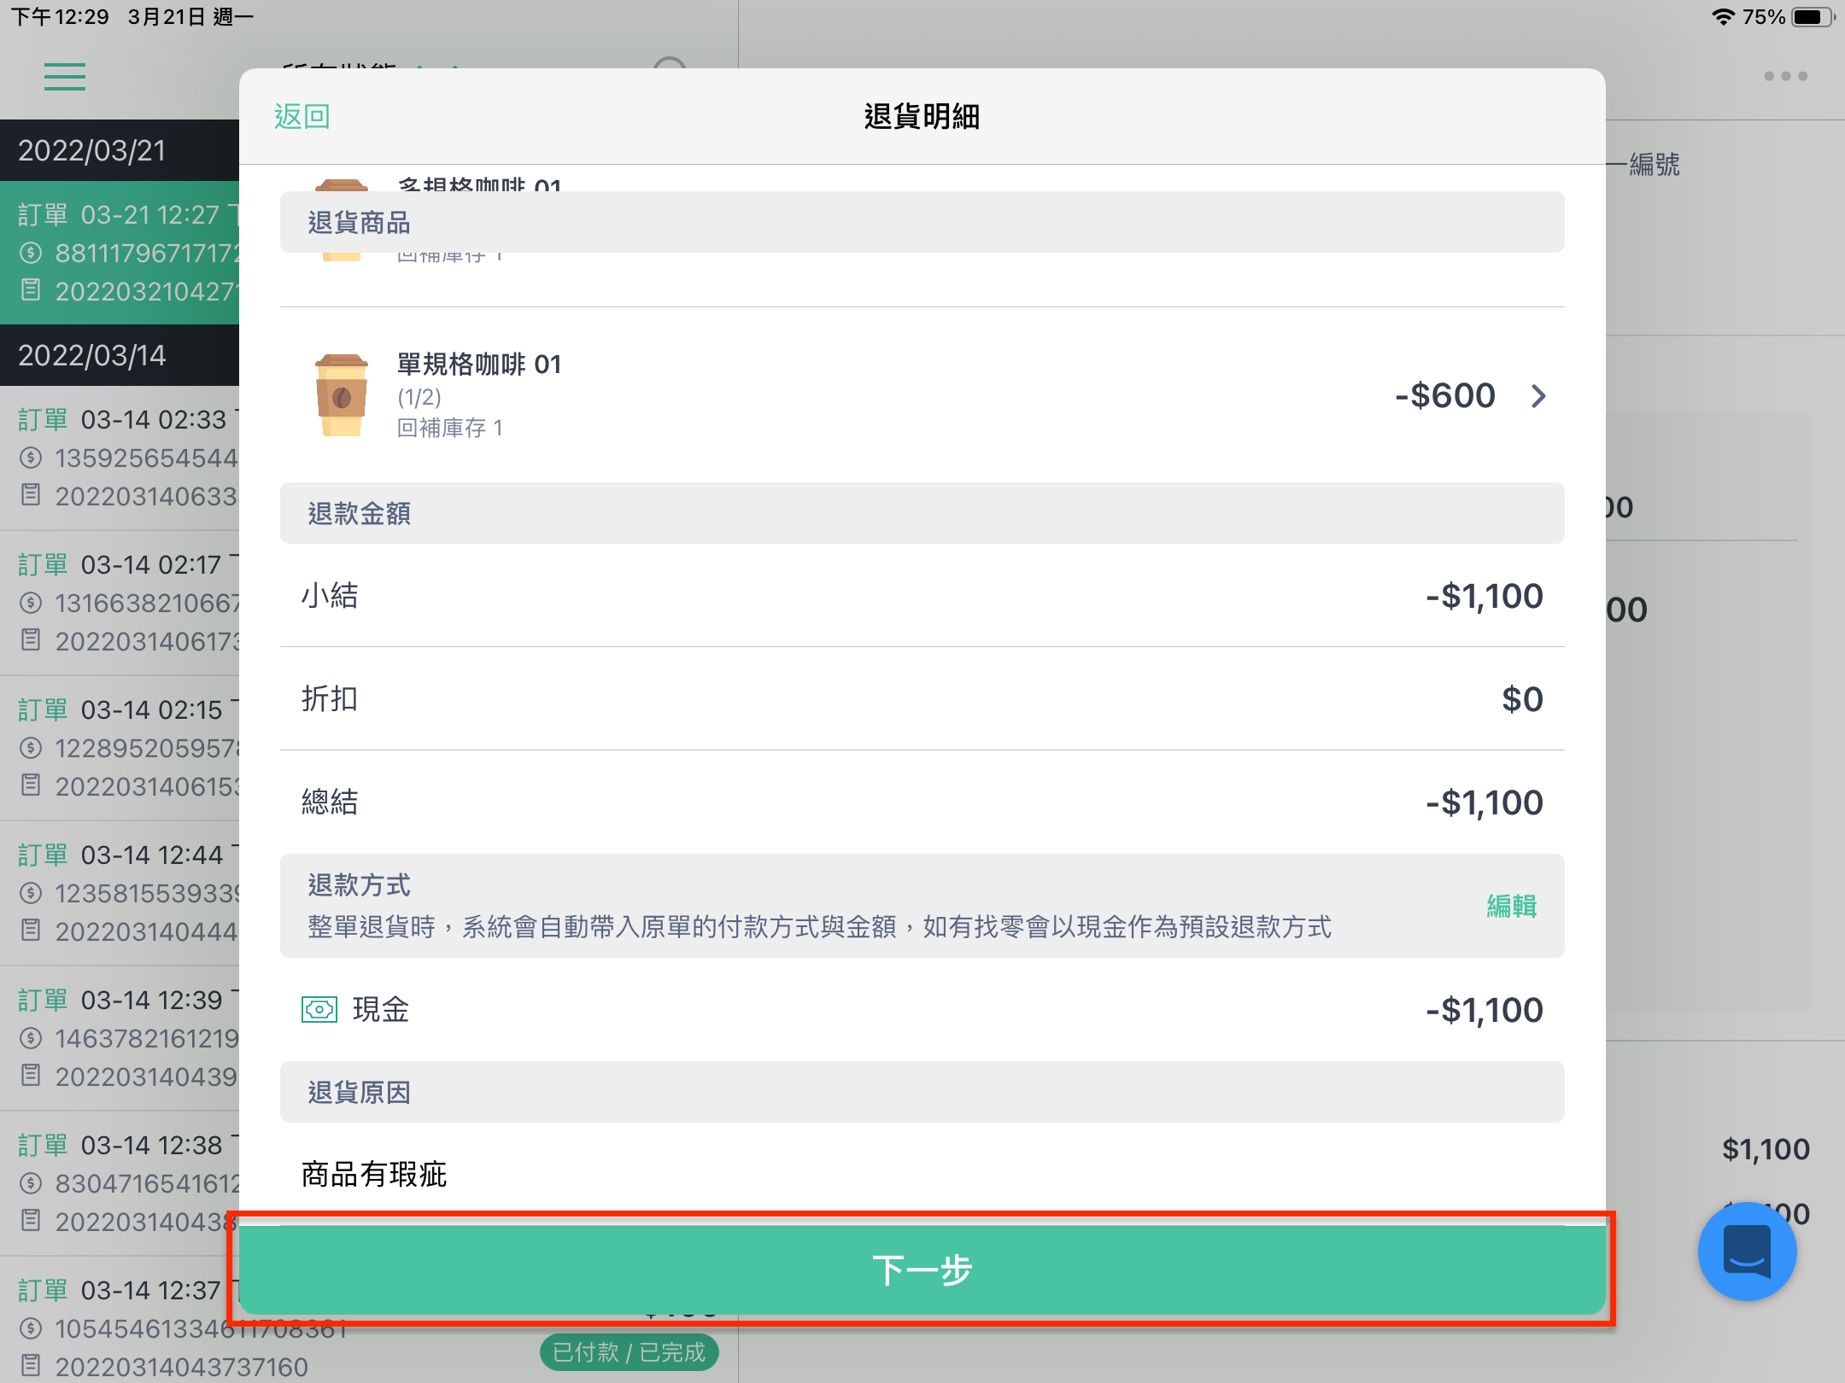Viewport: 1845px width, 1383px height.
Task: Tap the dollar icon beside 123581553933
Action: coord(31,893)
